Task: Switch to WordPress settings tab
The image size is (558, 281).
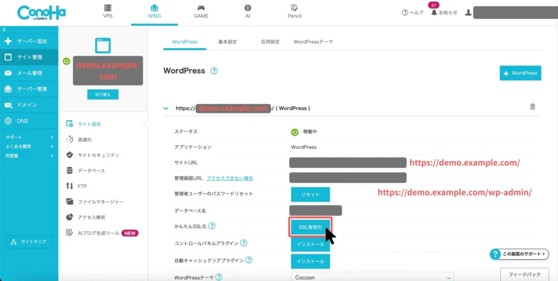Action: 185,41
